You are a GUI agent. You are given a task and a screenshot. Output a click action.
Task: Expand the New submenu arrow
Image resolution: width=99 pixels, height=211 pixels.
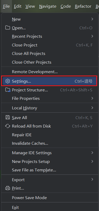92,19
